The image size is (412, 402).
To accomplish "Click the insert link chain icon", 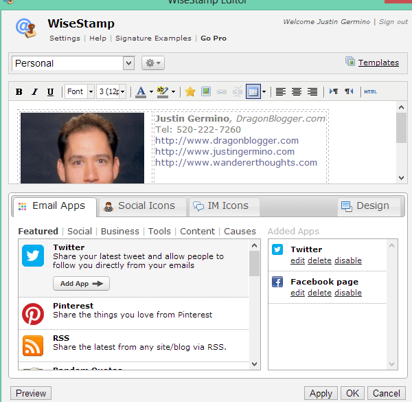I will [221, 92].
